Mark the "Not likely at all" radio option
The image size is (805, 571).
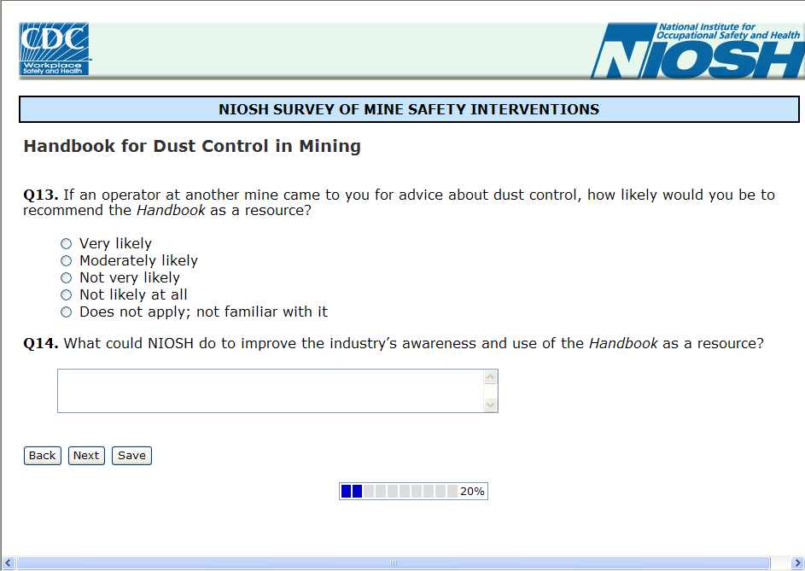pos(67,295)
